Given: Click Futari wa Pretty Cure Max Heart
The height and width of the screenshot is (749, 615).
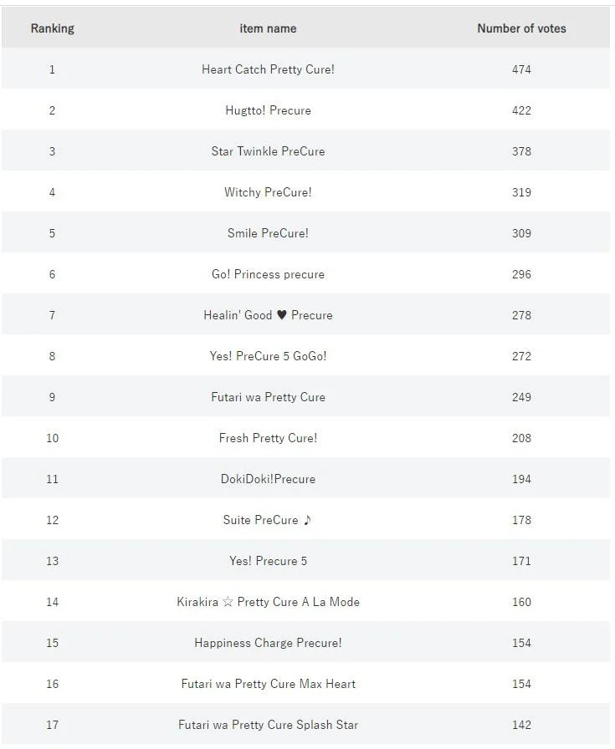Looking at the screenshot, I should [268, 684].
